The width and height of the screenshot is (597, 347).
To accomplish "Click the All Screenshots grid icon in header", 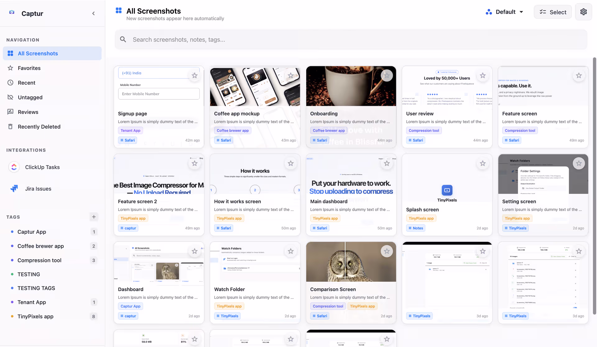I will (118, 11).
